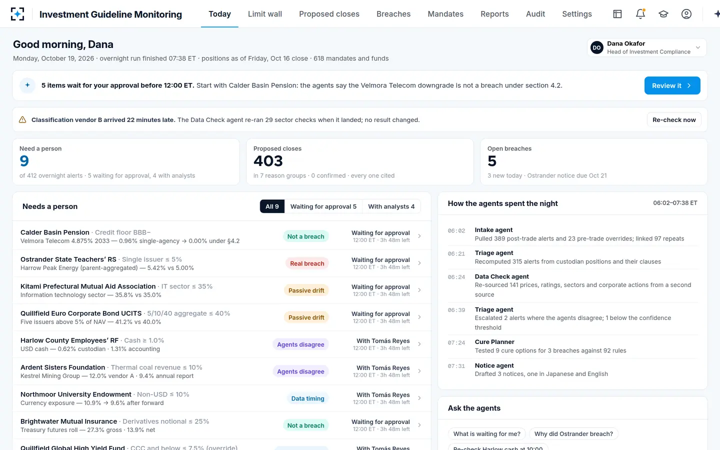Ask 'What is waiting for me?'
This screenshot has width=720, height=450.
(x=487, y=434)
